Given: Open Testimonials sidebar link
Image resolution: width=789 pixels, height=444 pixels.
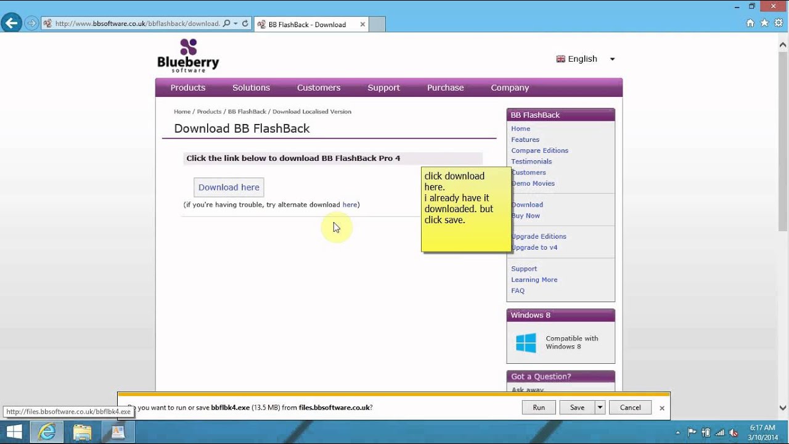Looking at the screenshot, I should [x=531, y=162].
